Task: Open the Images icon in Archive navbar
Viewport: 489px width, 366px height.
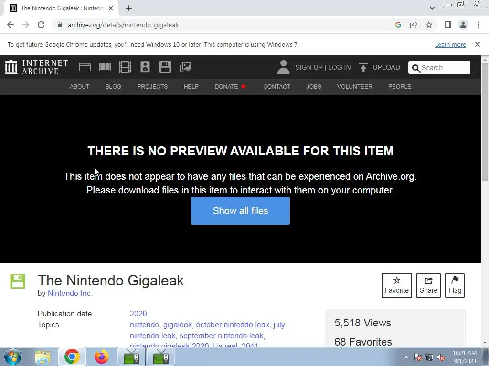Action: 185,67
